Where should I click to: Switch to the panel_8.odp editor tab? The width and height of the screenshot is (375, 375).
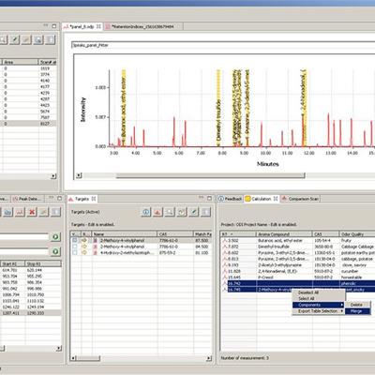point(82,26)
